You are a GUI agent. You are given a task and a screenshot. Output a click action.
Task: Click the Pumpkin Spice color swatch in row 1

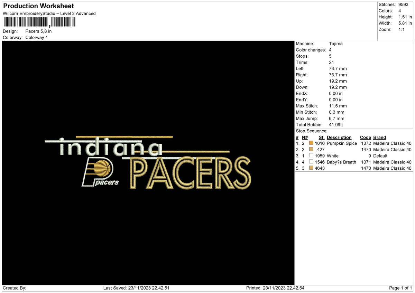[311, 143]
